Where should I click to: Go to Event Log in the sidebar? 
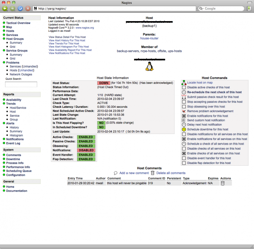click(13, 143)
